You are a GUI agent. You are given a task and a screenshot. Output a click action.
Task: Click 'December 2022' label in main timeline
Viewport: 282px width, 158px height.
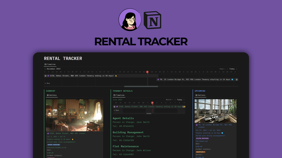[x=54, y=69]
